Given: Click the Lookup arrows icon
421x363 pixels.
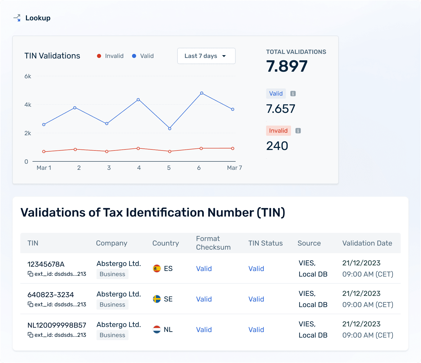Looking at the screenshot, I should 17,18.
